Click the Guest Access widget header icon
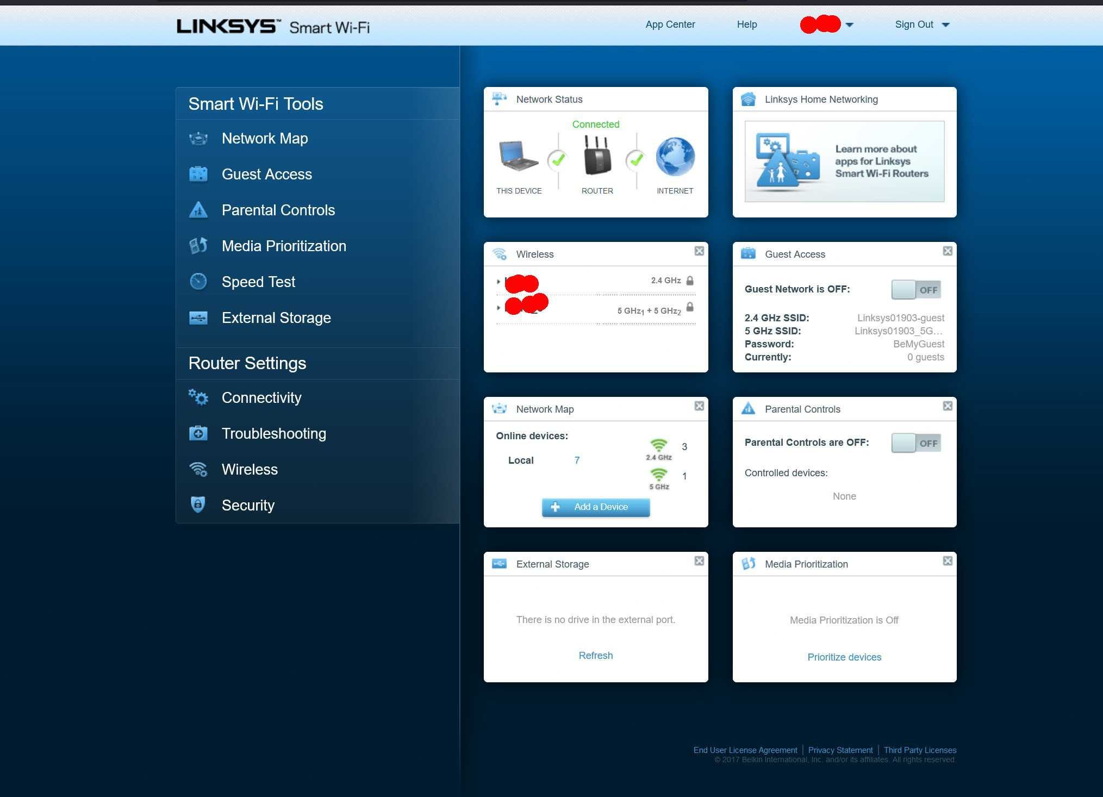Screen dimensions: 1103x797 click(749, 253)
